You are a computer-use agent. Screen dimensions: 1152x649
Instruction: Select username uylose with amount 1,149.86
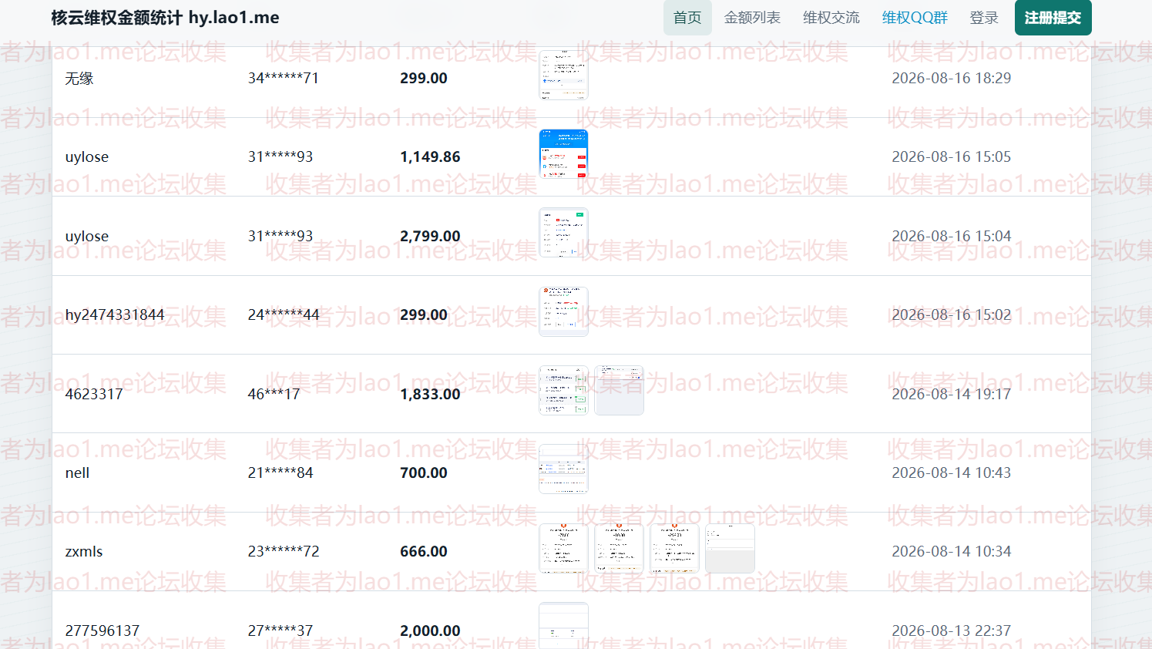pyautogui.click(x=87, y=157)
